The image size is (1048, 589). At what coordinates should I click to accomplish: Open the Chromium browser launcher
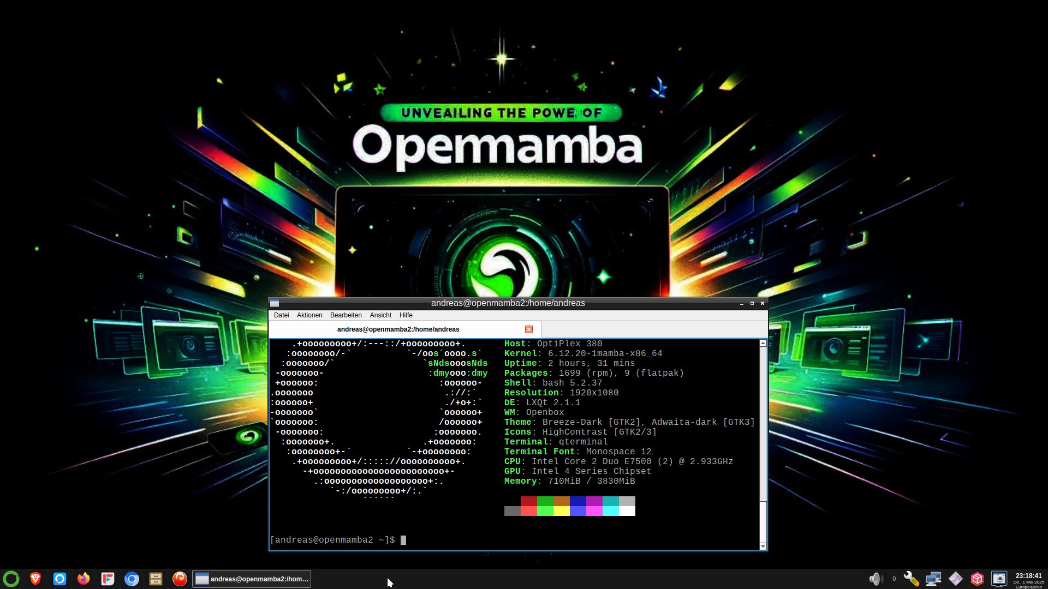tap(132, 579)
